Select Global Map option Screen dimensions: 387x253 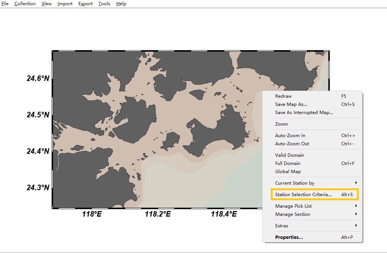coord(313,171)
